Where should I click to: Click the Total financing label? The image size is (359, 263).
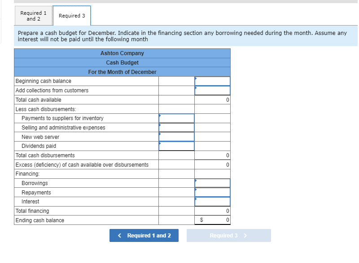coord(32,211)
